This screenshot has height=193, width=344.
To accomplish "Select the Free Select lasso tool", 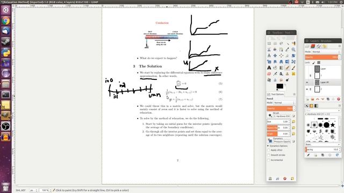I will [x=281, y=43].
